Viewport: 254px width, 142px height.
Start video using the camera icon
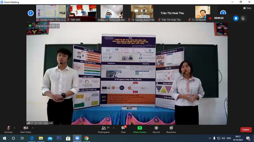[x=26, y=129]
